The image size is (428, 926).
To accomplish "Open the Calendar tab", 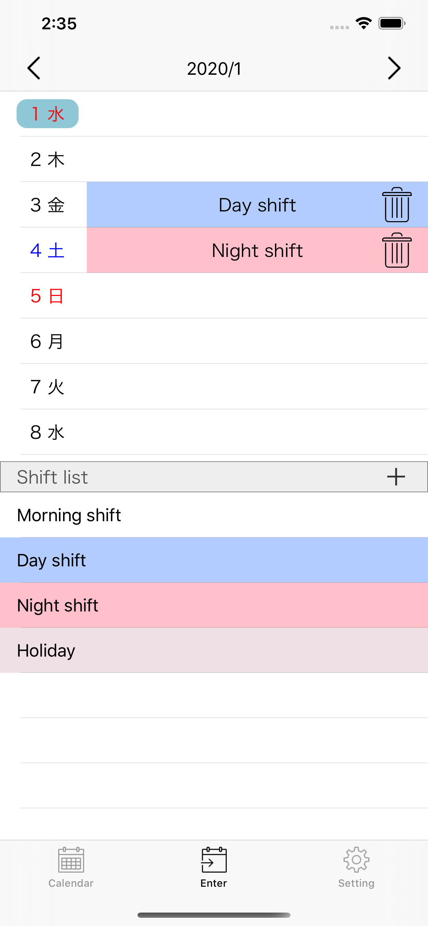I will tap(71, 867).
